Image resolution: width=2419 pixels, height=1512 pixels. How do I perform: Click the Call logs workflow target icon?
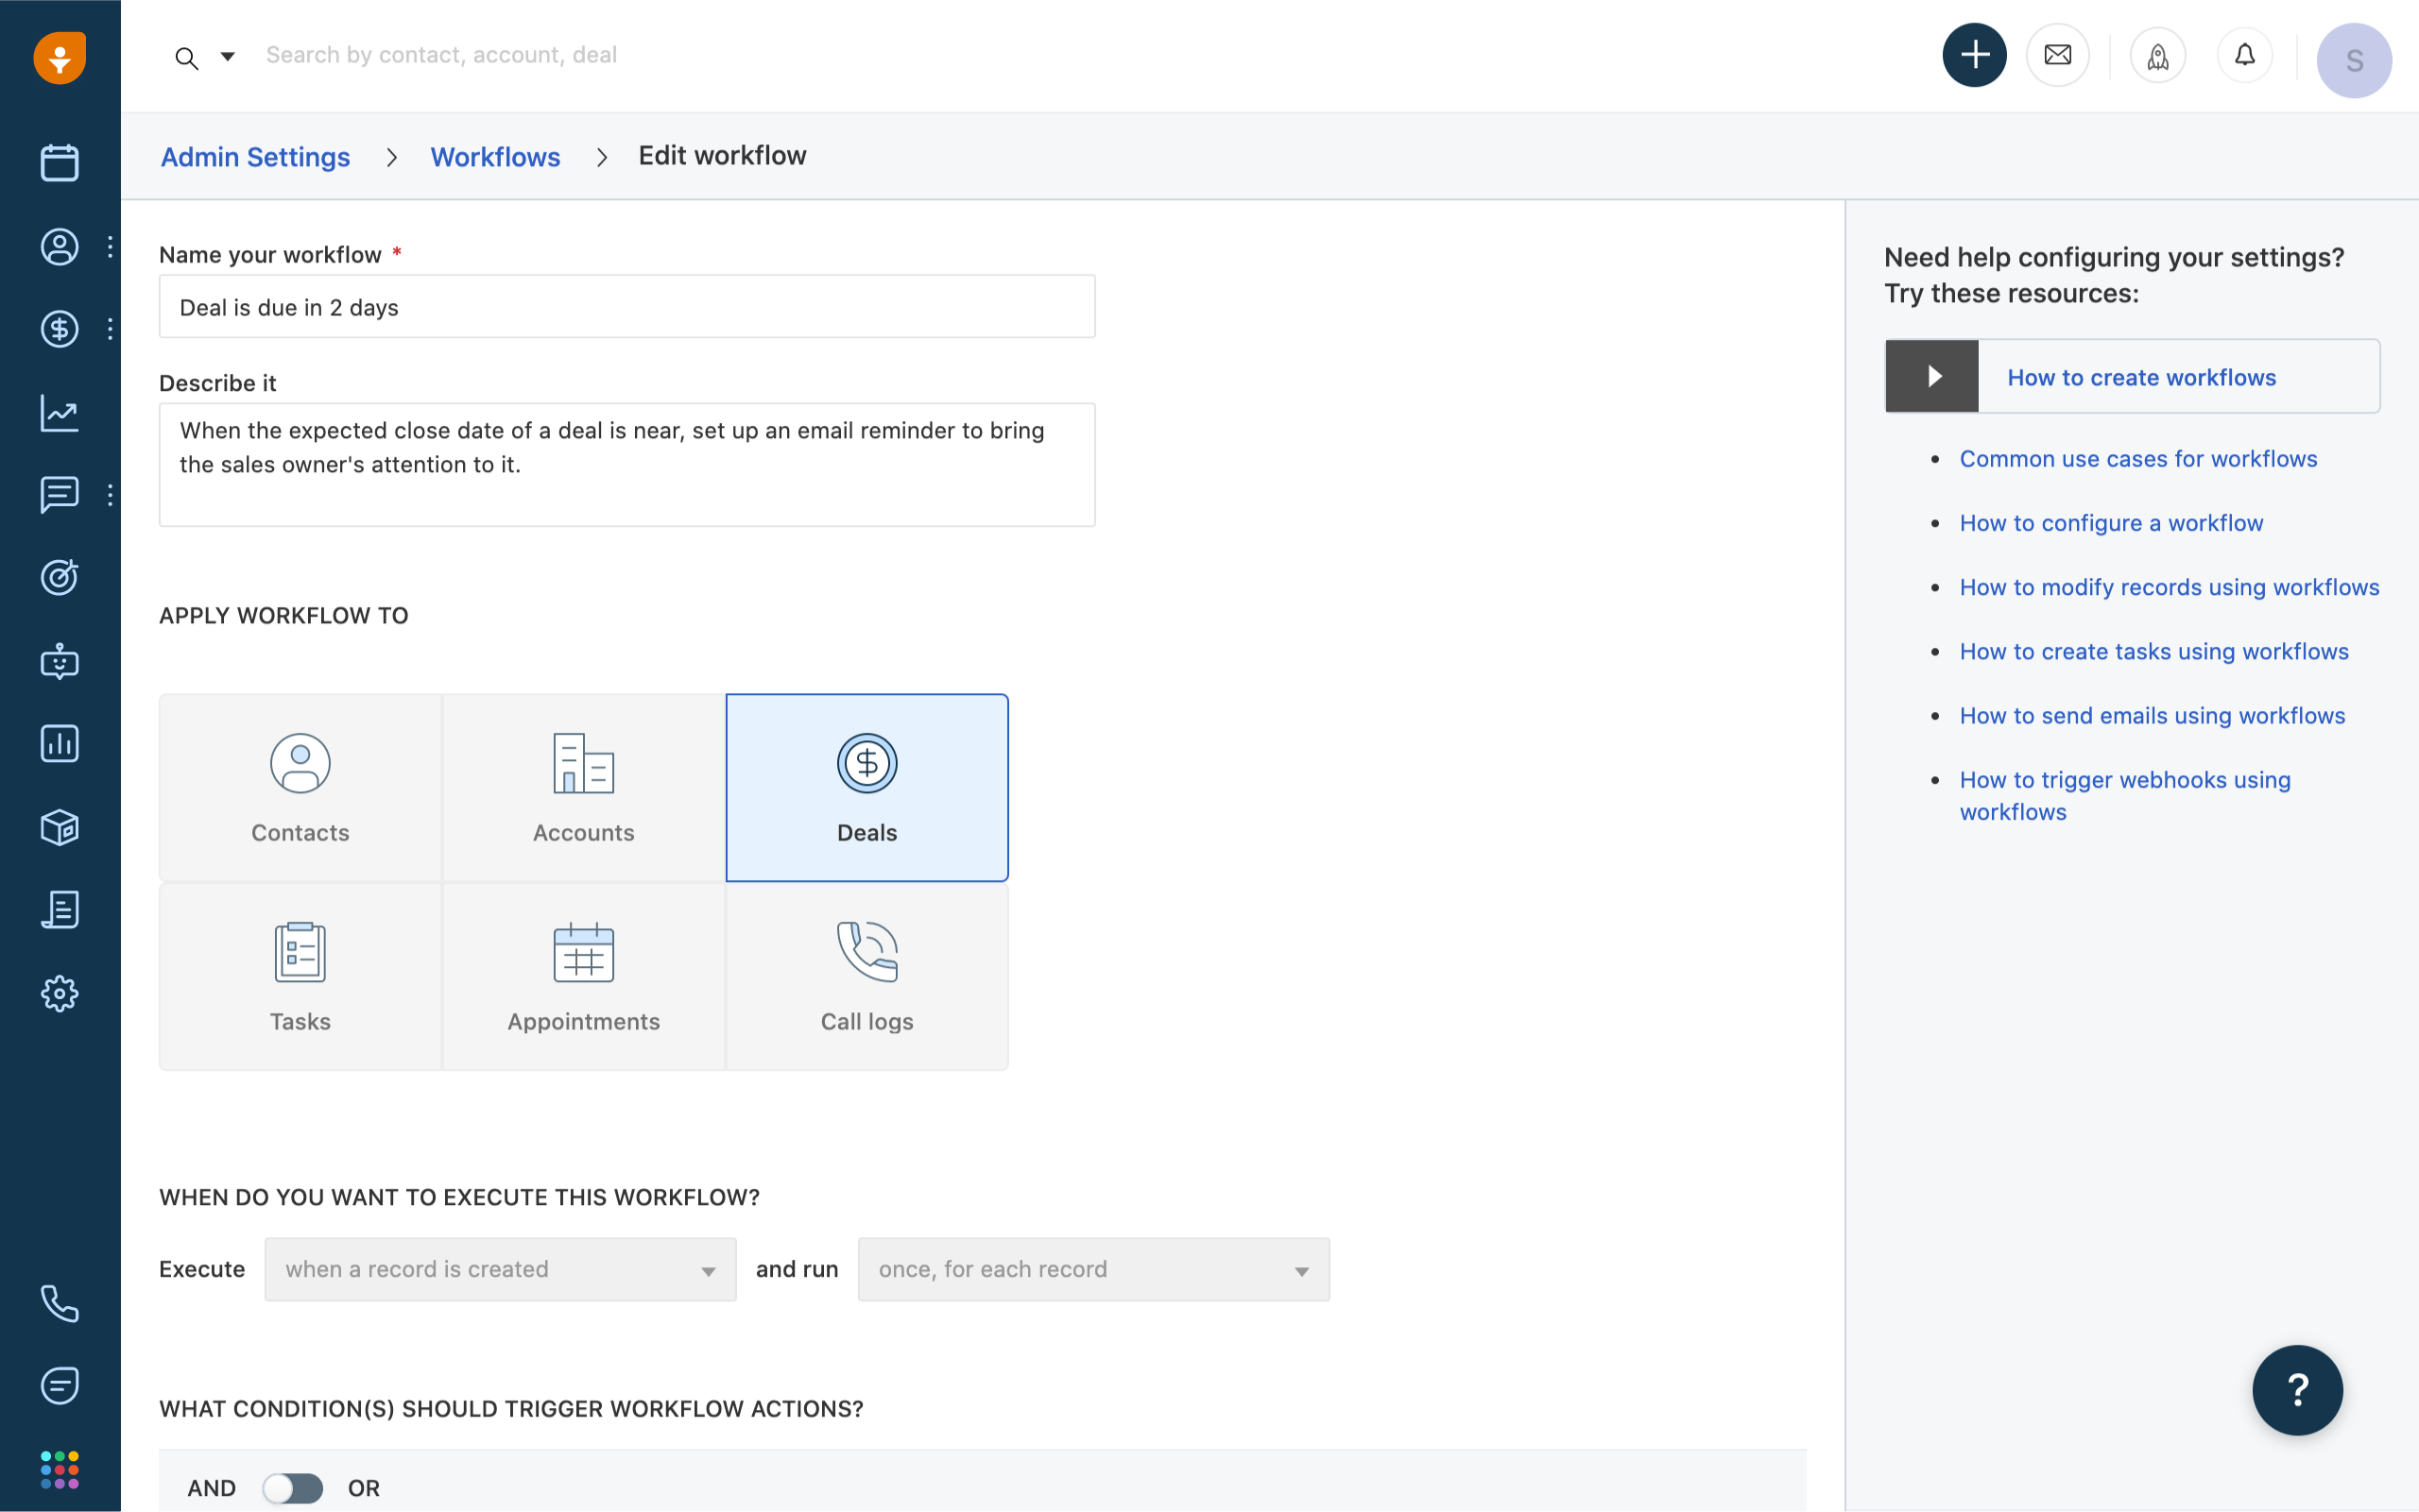click(x=866, y=951)
